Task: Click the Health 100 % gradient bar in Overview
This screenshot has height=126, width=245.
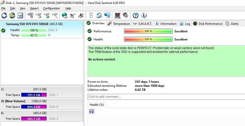Action: (148, 39)
